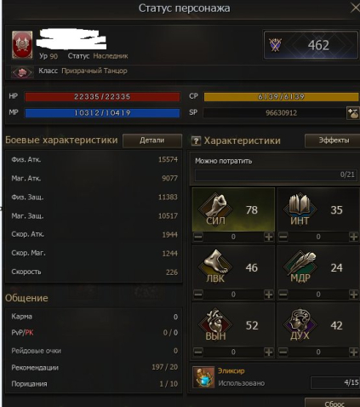
Task: Decrease ВЫН with its minus button
Action: [198, 353]
